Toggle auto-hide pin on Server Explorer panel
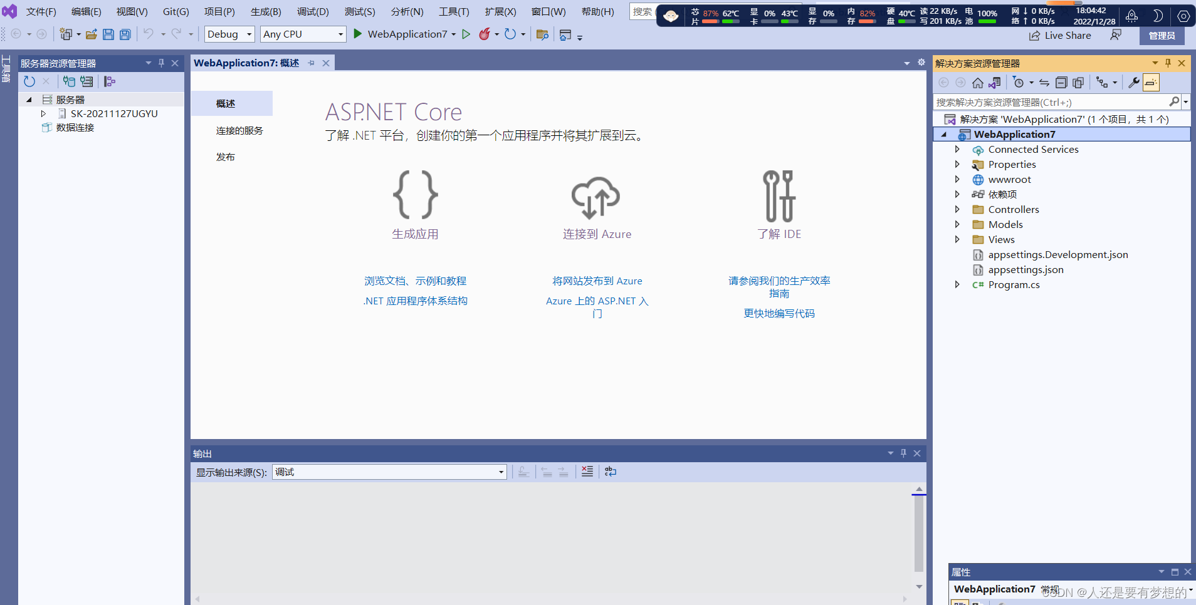This screenshot has width=1196, height=605. click(161, 63)
